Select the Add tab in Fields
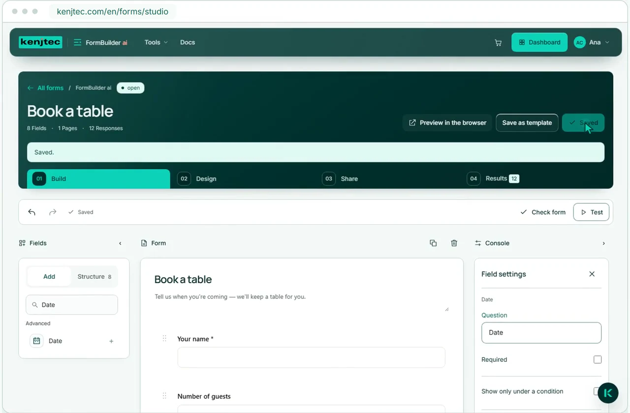This screenshot has width=630, height=413. click(x=49, y=277)
